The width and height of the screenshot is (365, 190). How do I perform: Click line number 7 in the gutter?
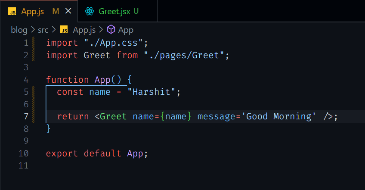(x=26, y=116)
